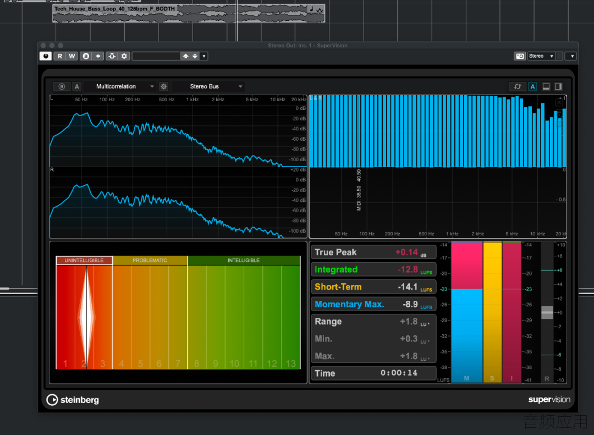Click the white intelligibility diamond indicator
The width and height of the screenshot is (594, 435).
[87, 316]
